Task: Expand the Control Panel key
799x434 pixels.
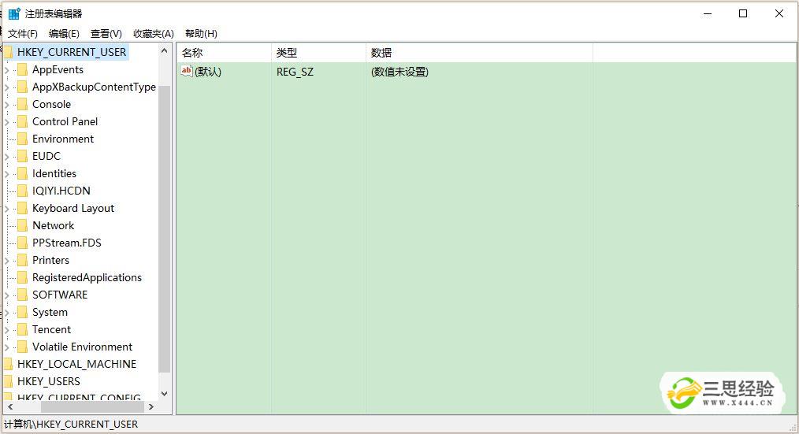Action: pos(7,121)
